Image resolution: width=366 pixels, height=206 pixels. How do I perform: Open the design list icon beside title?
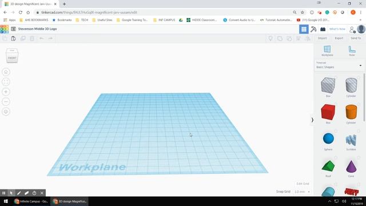14,29
